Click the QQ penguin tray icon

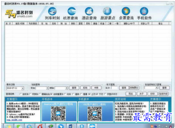pos(170,127)
